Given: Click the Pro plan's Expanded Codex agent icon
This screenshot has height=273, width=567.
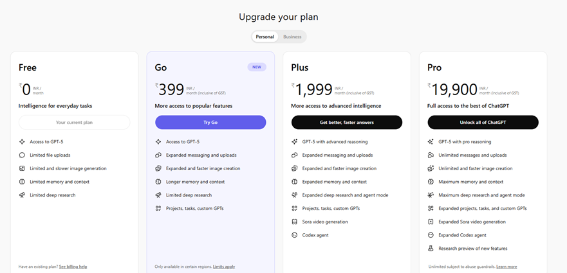Looking at the screenshot, I should pos(431,235).
